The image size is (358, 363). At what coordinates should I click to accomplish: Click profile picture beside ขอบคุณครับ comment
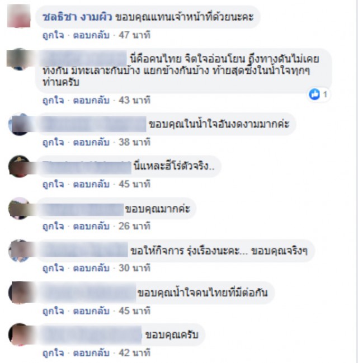pos(20,334)
